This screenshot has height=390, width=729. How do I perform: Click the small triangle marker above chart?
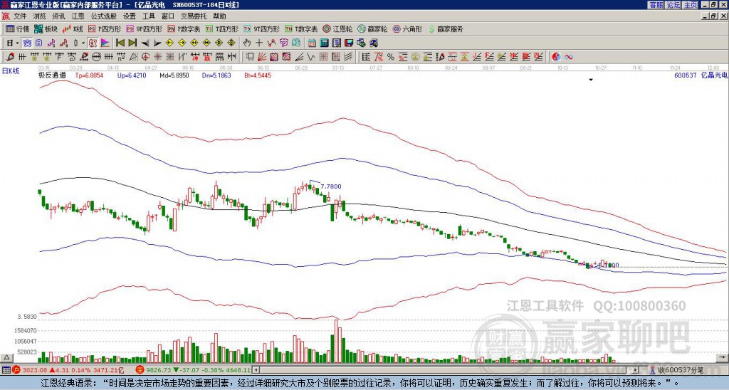(590, 80)
